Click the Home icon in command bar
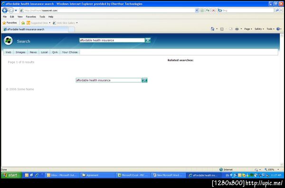 coord(212,29)
